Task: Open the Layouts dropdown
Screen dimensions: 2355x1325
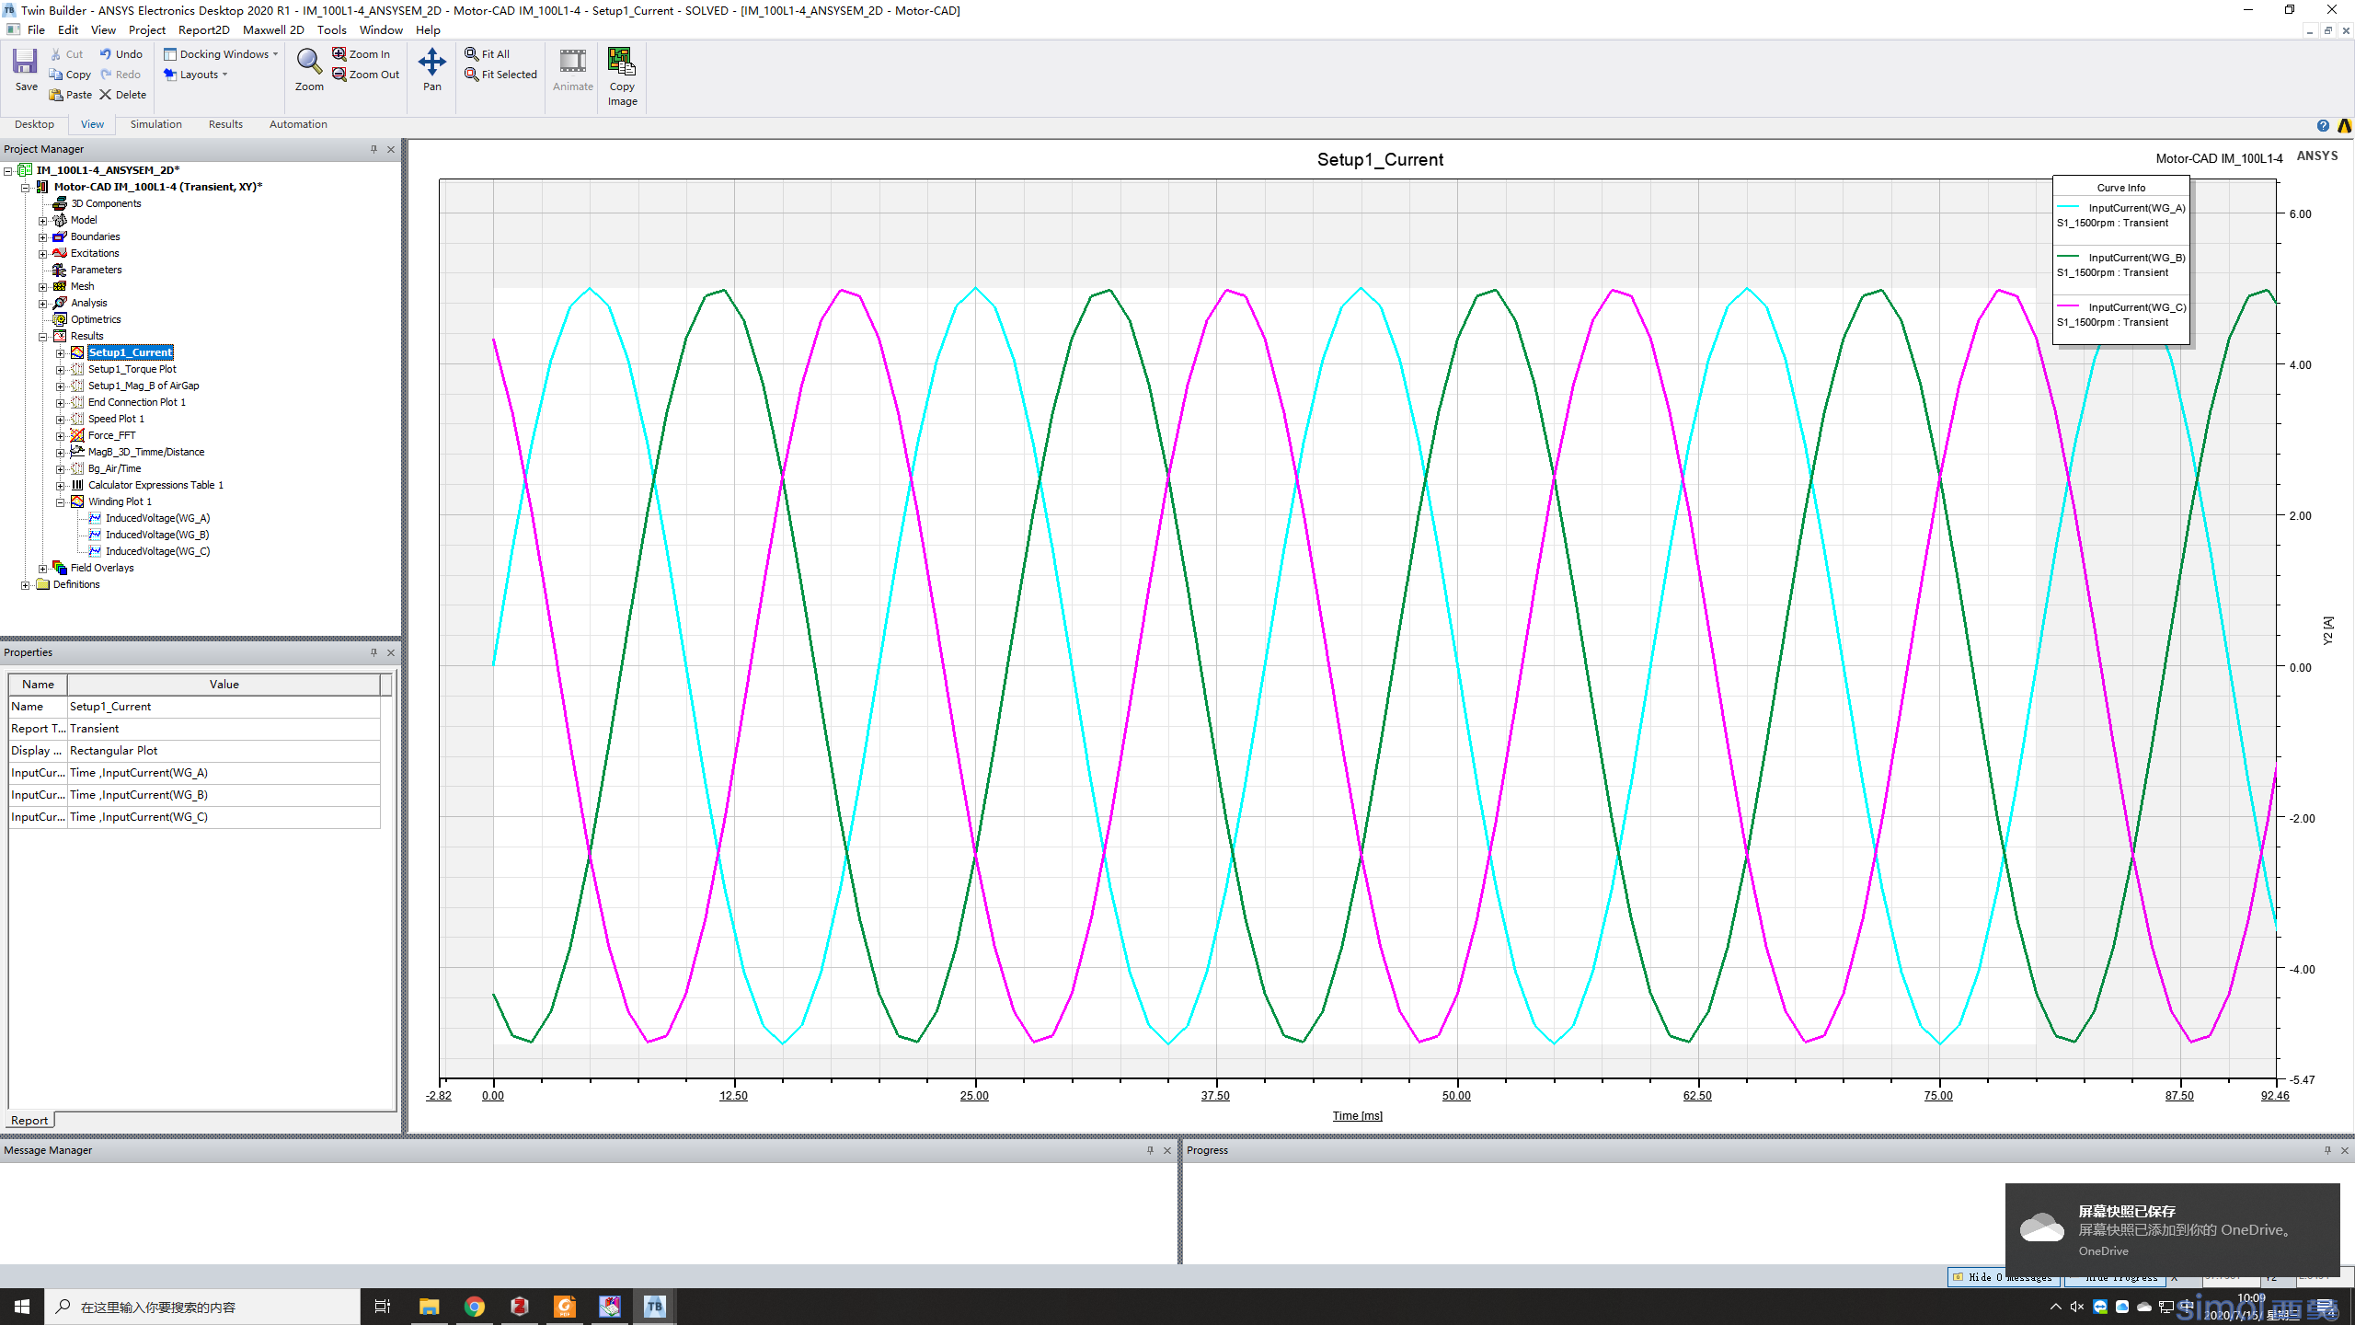Action: pyautogui.click(x=196, y=75)
